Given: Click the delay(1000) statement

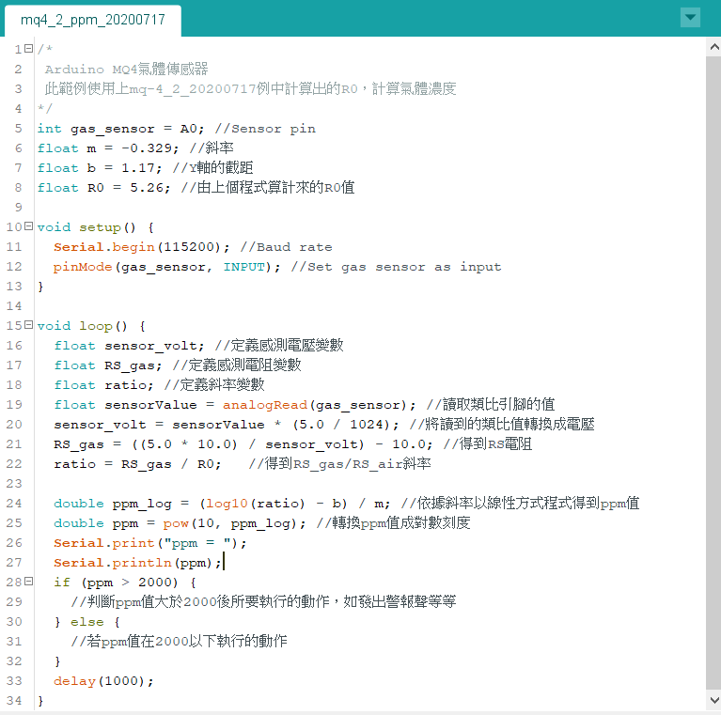Looking at the screenshot, I should pyautogui.click(x=102, y=681).
